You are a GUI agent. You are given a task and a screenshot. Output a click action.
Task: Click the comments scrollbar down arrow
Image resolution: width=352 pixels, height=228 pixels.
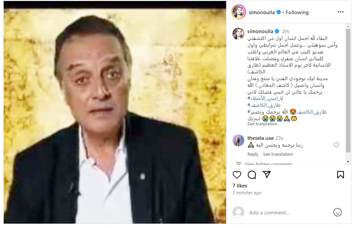[x=348, y=162]
